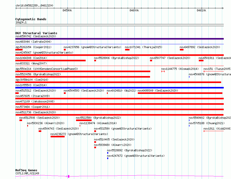Open nsv6504743 (Sedlazeck2020) label
This screenshot has height=179, width=231.
click(x=59, y=129)
